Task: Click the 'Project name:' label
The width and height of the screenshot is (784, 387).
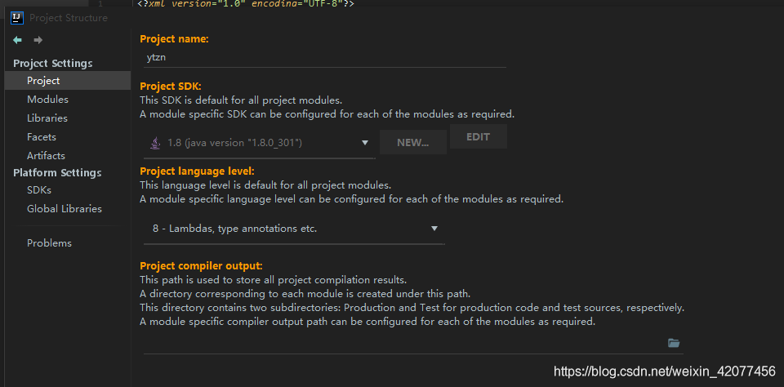Action: point(175,39)
